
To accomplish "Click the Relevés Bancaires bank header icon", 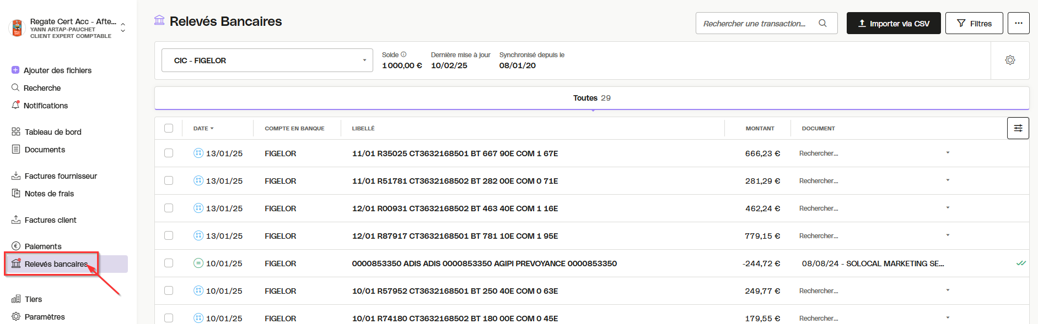I will pos(159,20).
